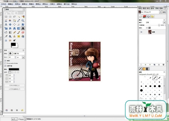Open the third menu in the menu bar
The image size is (169, 121).
18,4
